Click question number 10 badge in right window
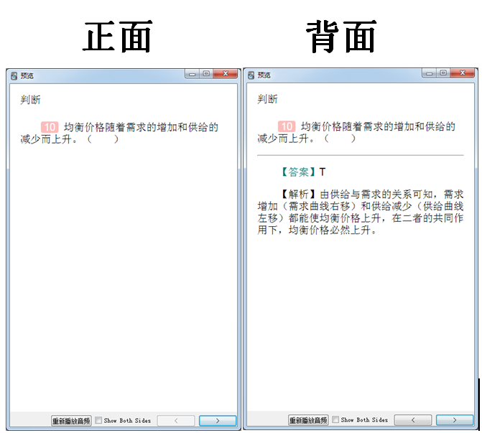 click(287, 126)
